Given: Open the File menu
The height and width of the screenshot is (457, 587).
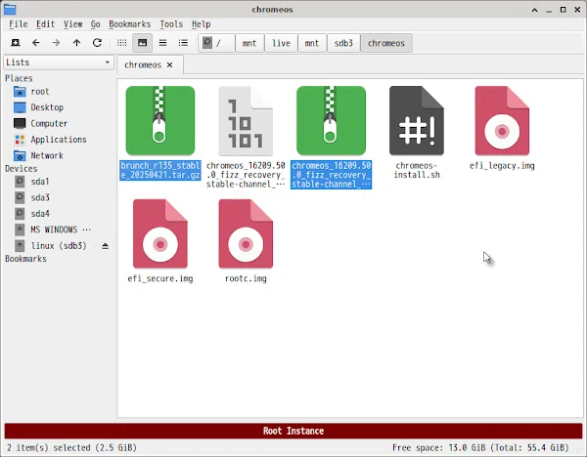Looking at the screenshot, I should click(x=19, y=24).
